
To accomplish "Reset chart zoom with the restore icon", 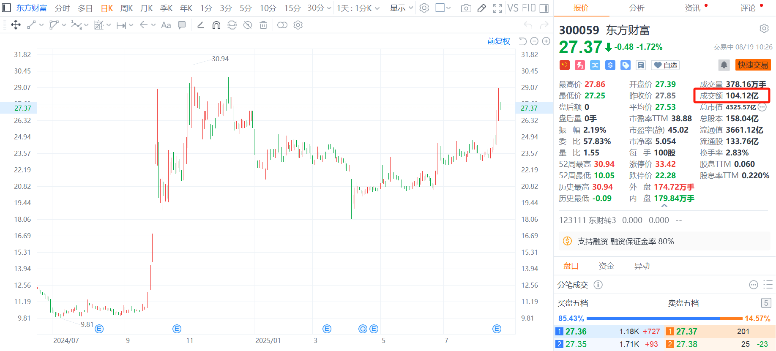I will [x=523, y=41].
